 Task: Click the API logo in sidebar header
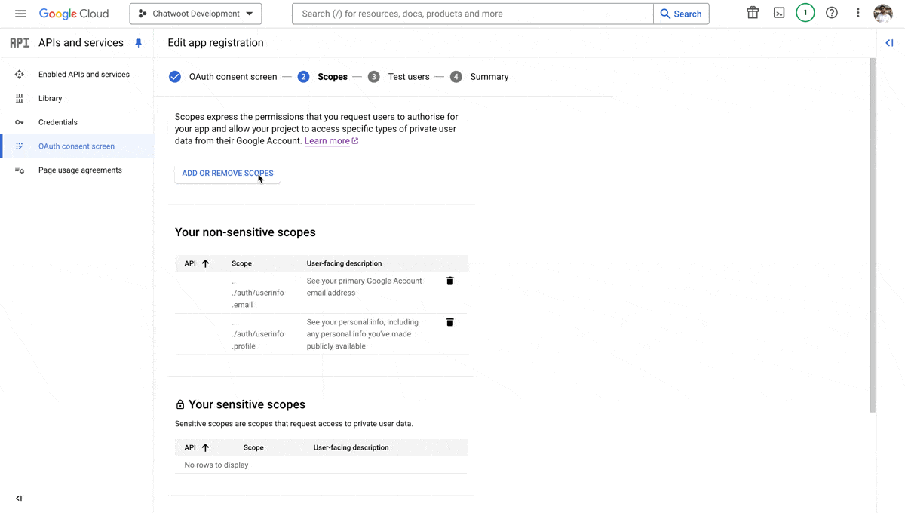coord(20,43)
